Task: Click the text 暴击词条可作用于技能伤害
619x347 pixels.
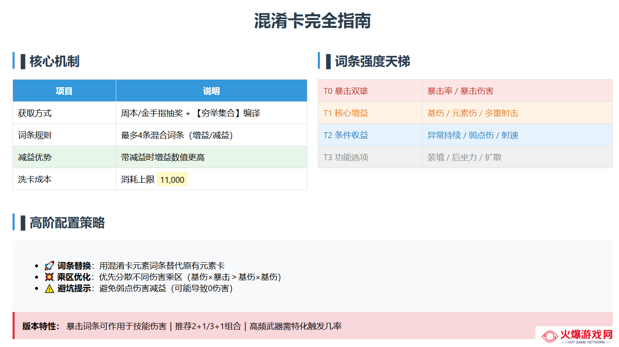Action: (117, 326)
